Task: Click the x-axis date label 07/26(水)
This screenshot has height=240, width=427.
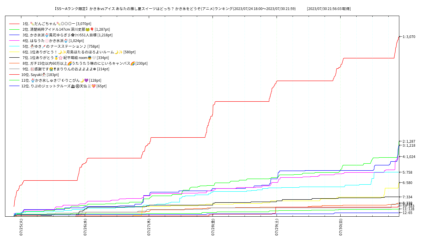Action: tap(85, 227)
